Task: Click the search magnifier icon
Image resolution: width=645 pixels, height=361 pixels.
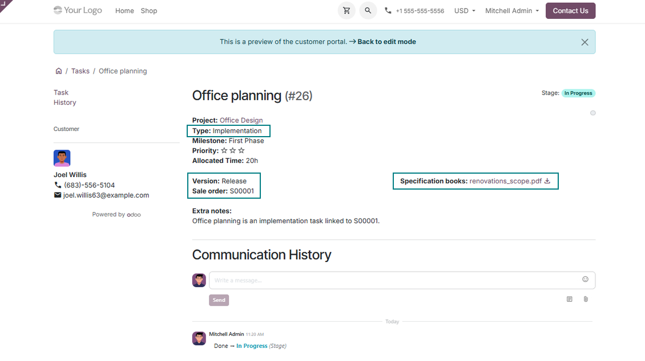Action: tap(368, 11)
